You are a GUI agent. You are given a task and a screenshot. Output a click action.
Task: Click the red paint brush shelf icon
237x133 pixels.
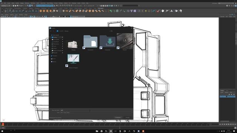click(x=158, y=11)
